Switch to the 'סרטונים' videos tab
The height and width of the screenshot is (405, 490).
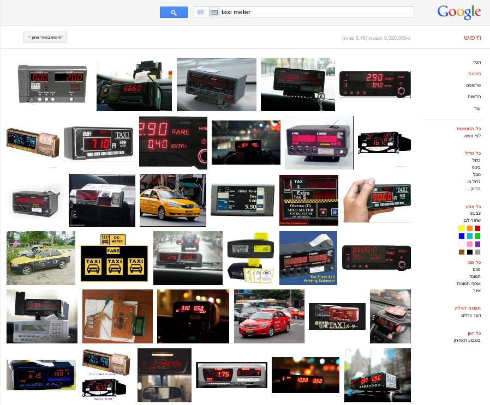tap(473, 85)
